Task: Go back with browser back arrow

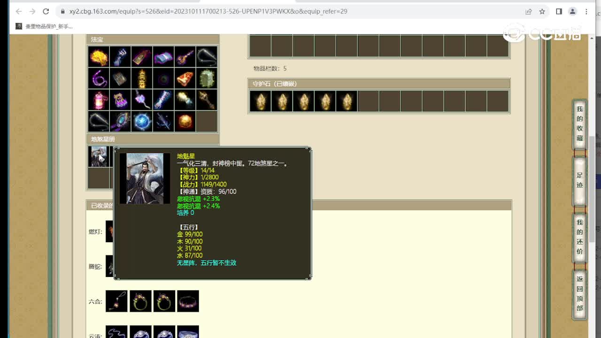Action: point(19,11)
